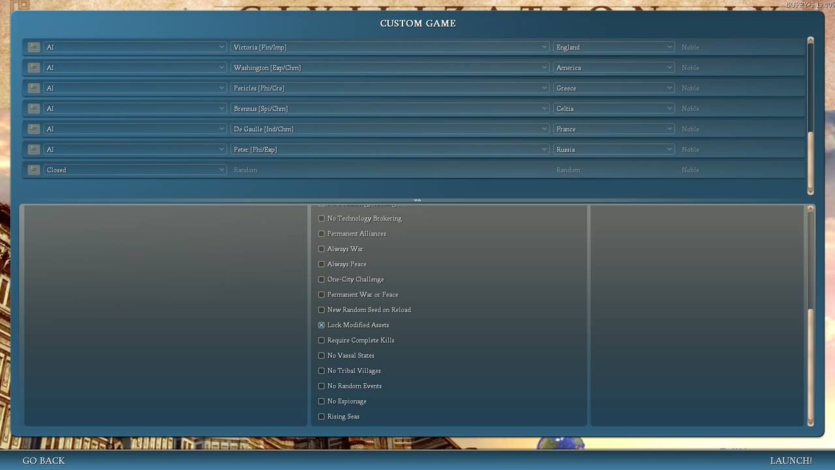Viewport: 835px width, 470px height.
Task: Click the options panel scrollbar thumb
Action: coord(811,364)
